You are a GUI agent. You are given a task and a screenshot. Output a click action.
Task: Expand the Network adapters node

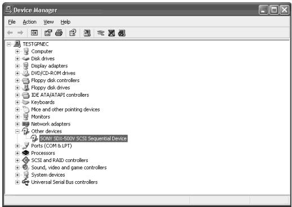(x=17, y=124)
